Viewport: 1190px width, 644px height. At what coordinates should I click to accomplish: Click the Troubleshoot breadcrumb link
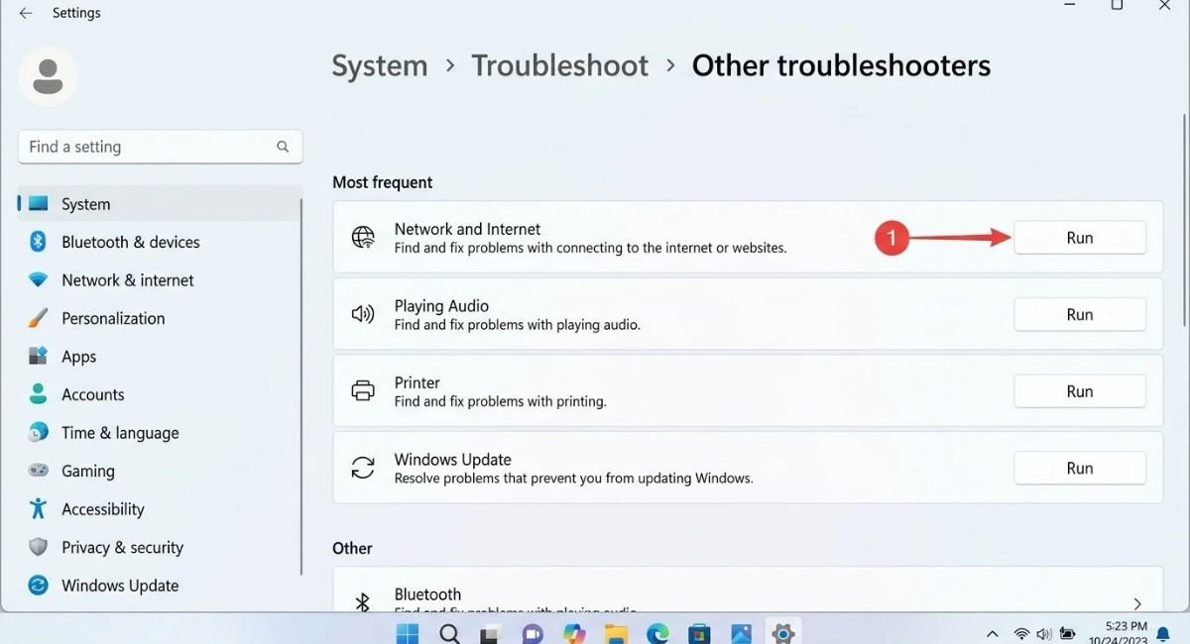(559, 66)
